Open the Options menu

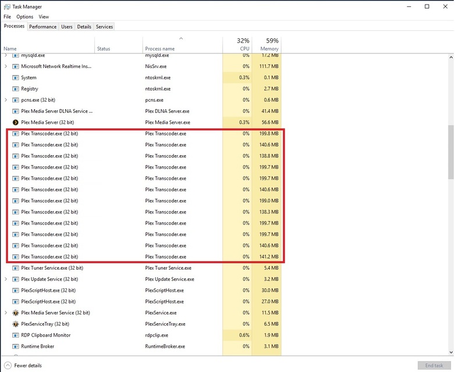24,17
